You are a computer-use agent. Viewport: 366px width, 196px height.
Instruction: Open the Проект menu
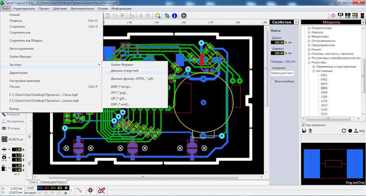click(x=44, y=8)
